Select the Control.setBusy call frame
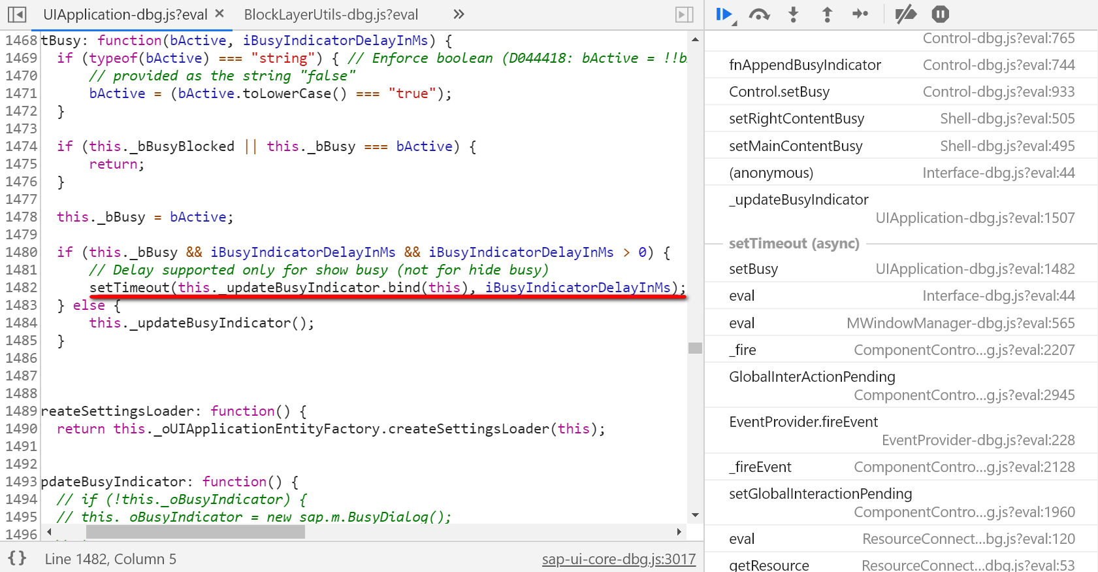Image resolution: width=1098 pixels, height=572 pixels. click(901, 92)
